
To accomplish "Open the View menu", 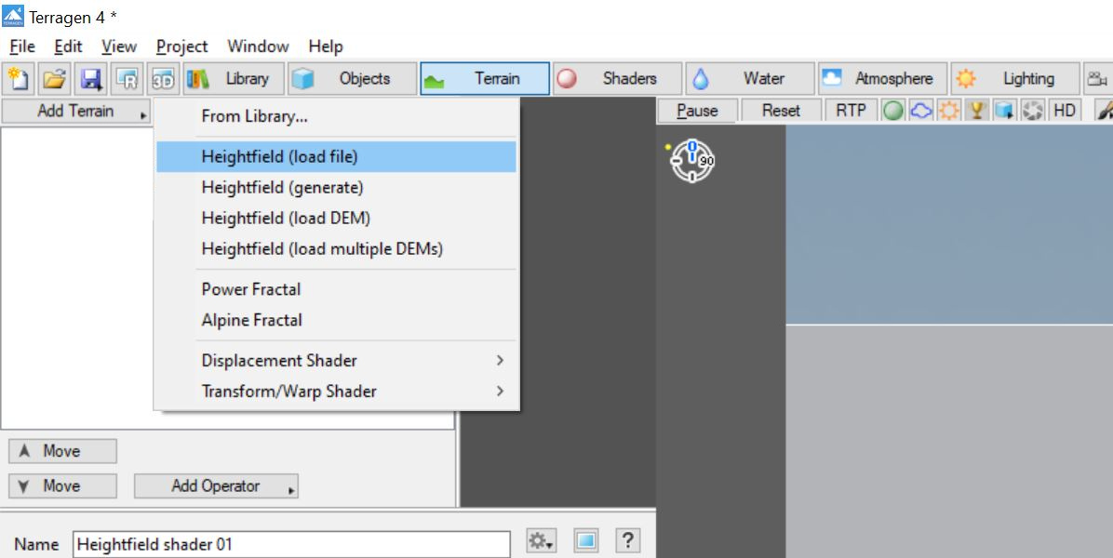I will (119, 46).
